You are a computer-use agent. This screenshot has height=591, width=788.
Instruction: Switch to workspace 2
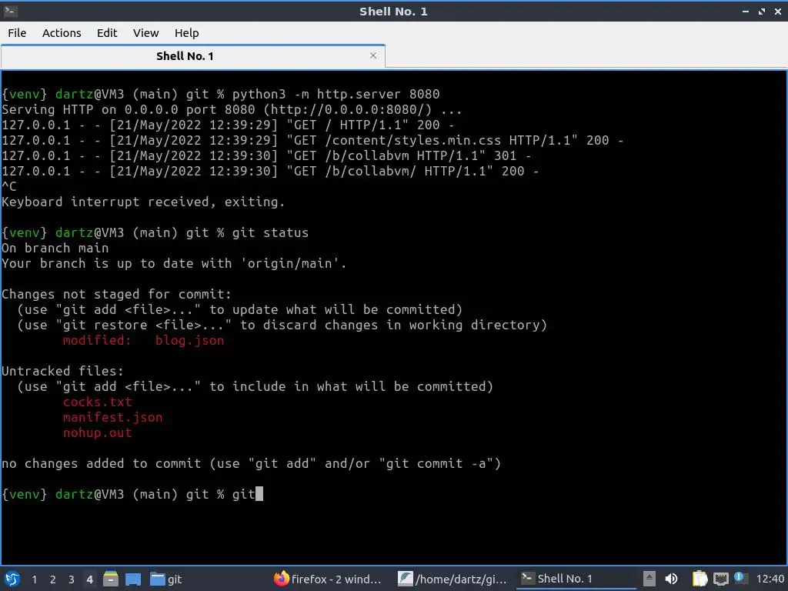pos(53,579)
